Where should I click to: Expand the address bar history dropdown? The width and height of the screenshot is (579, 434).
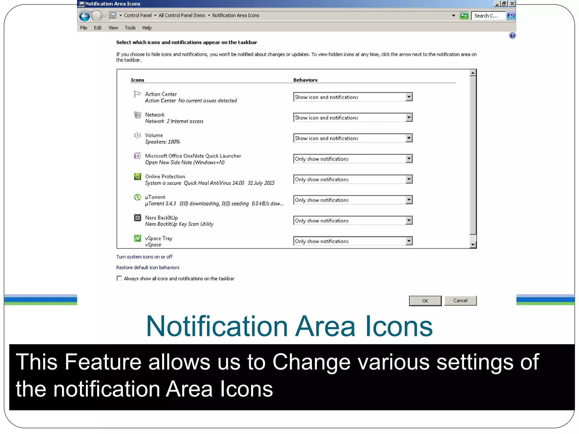(453, 16)
